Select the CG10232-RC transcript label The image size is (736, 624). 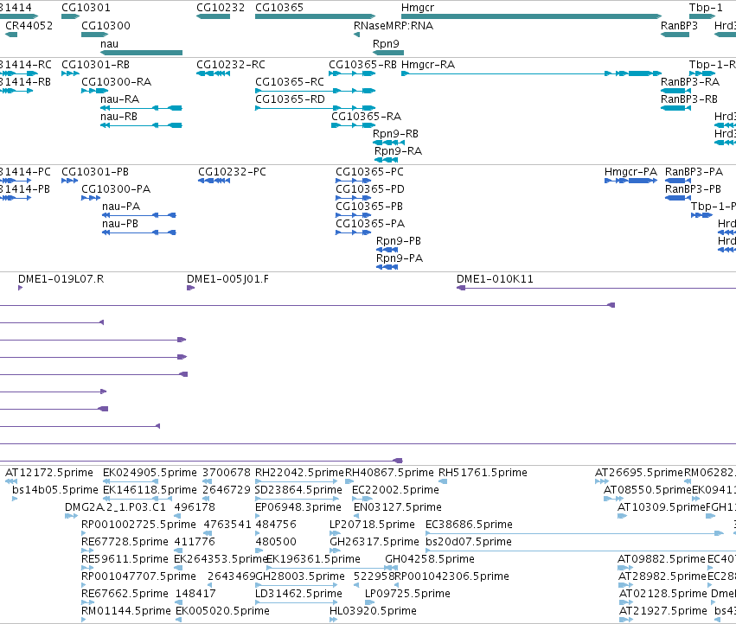(x=231, y=64)
